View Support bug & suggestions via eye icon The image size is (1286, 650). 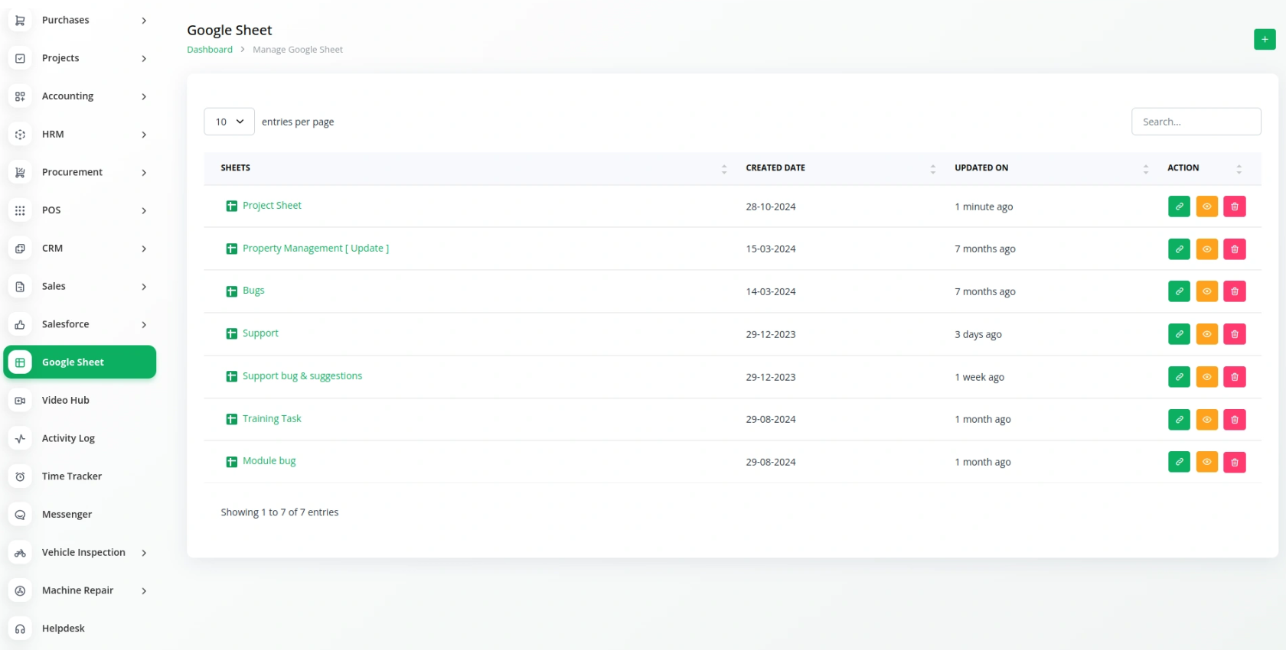point(1206,377)
